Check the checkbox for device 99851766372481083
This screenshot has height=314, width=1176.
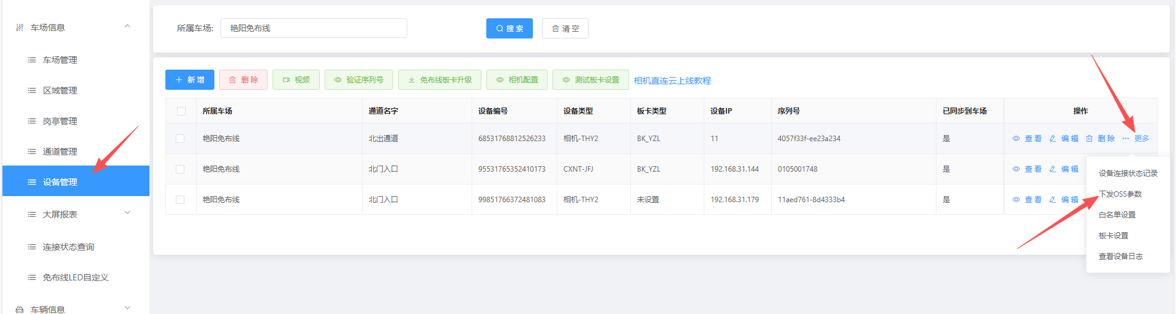point(180,200)
